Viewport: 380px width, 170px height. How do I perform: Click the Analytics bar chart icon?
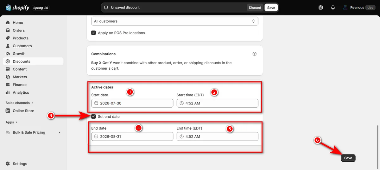point(8,92)
